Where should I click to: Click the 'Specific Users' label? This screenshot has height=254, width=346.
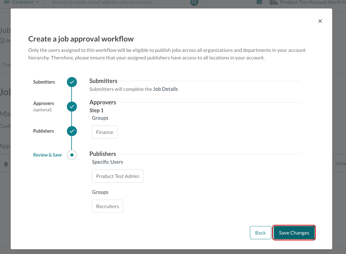pos(107,162)
